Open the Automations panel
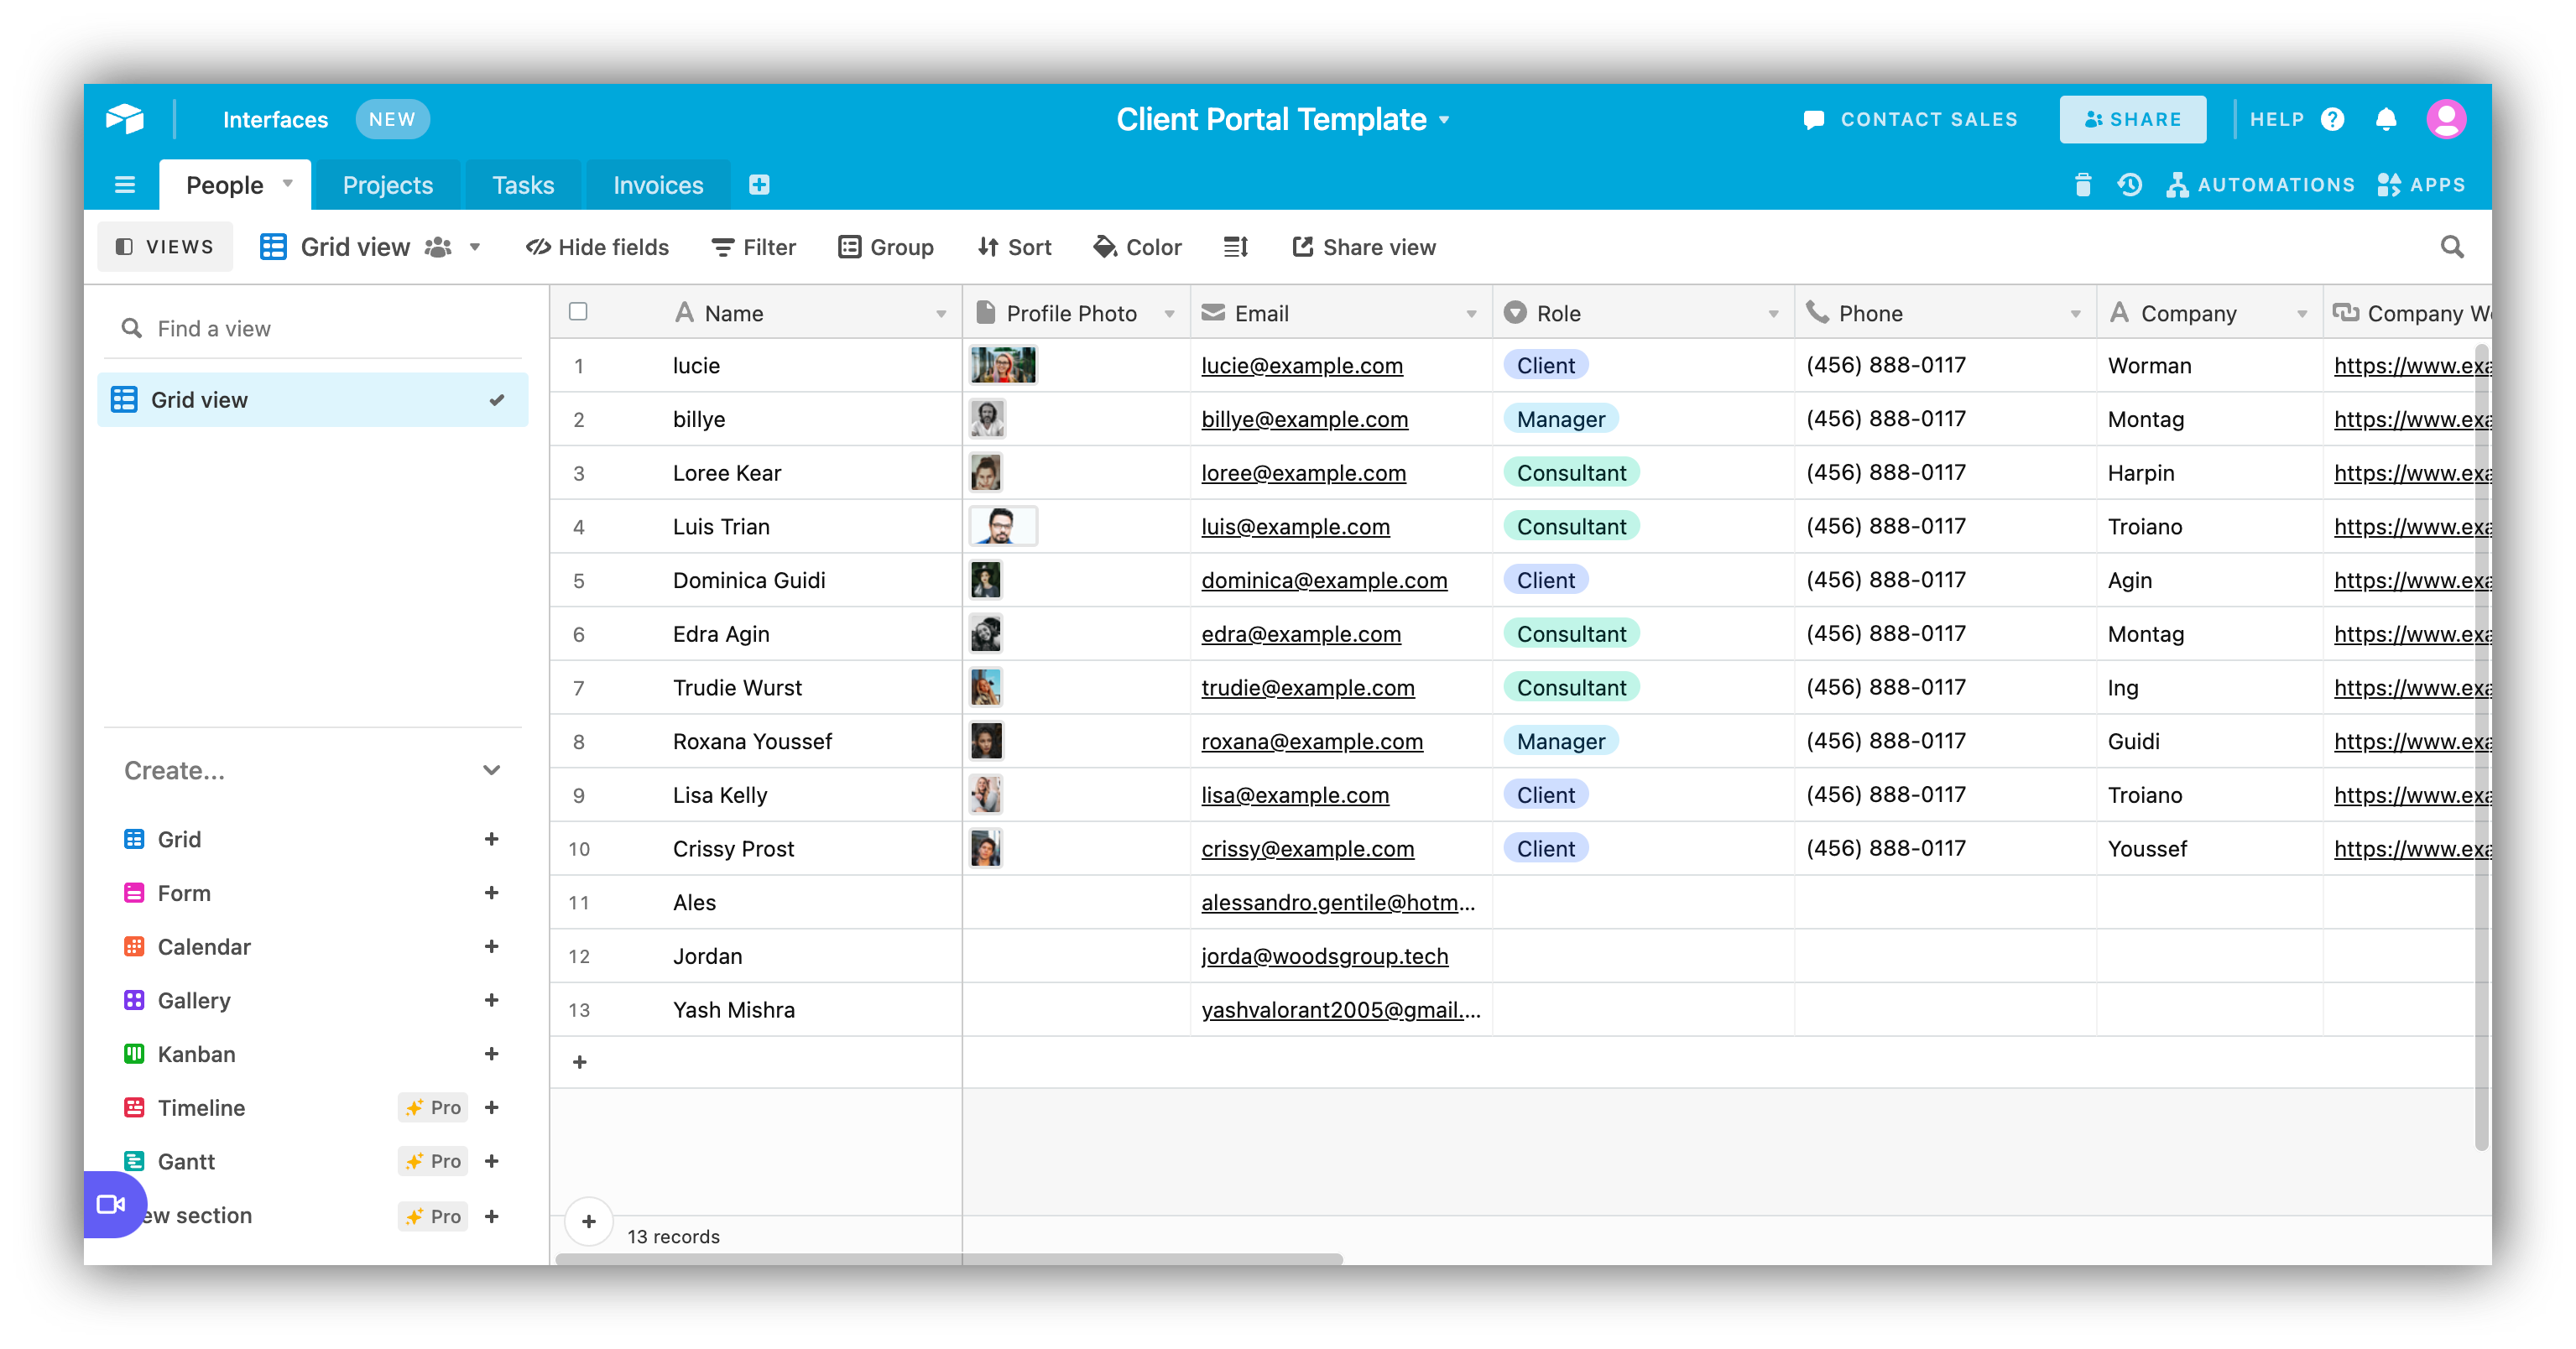 2262,184
